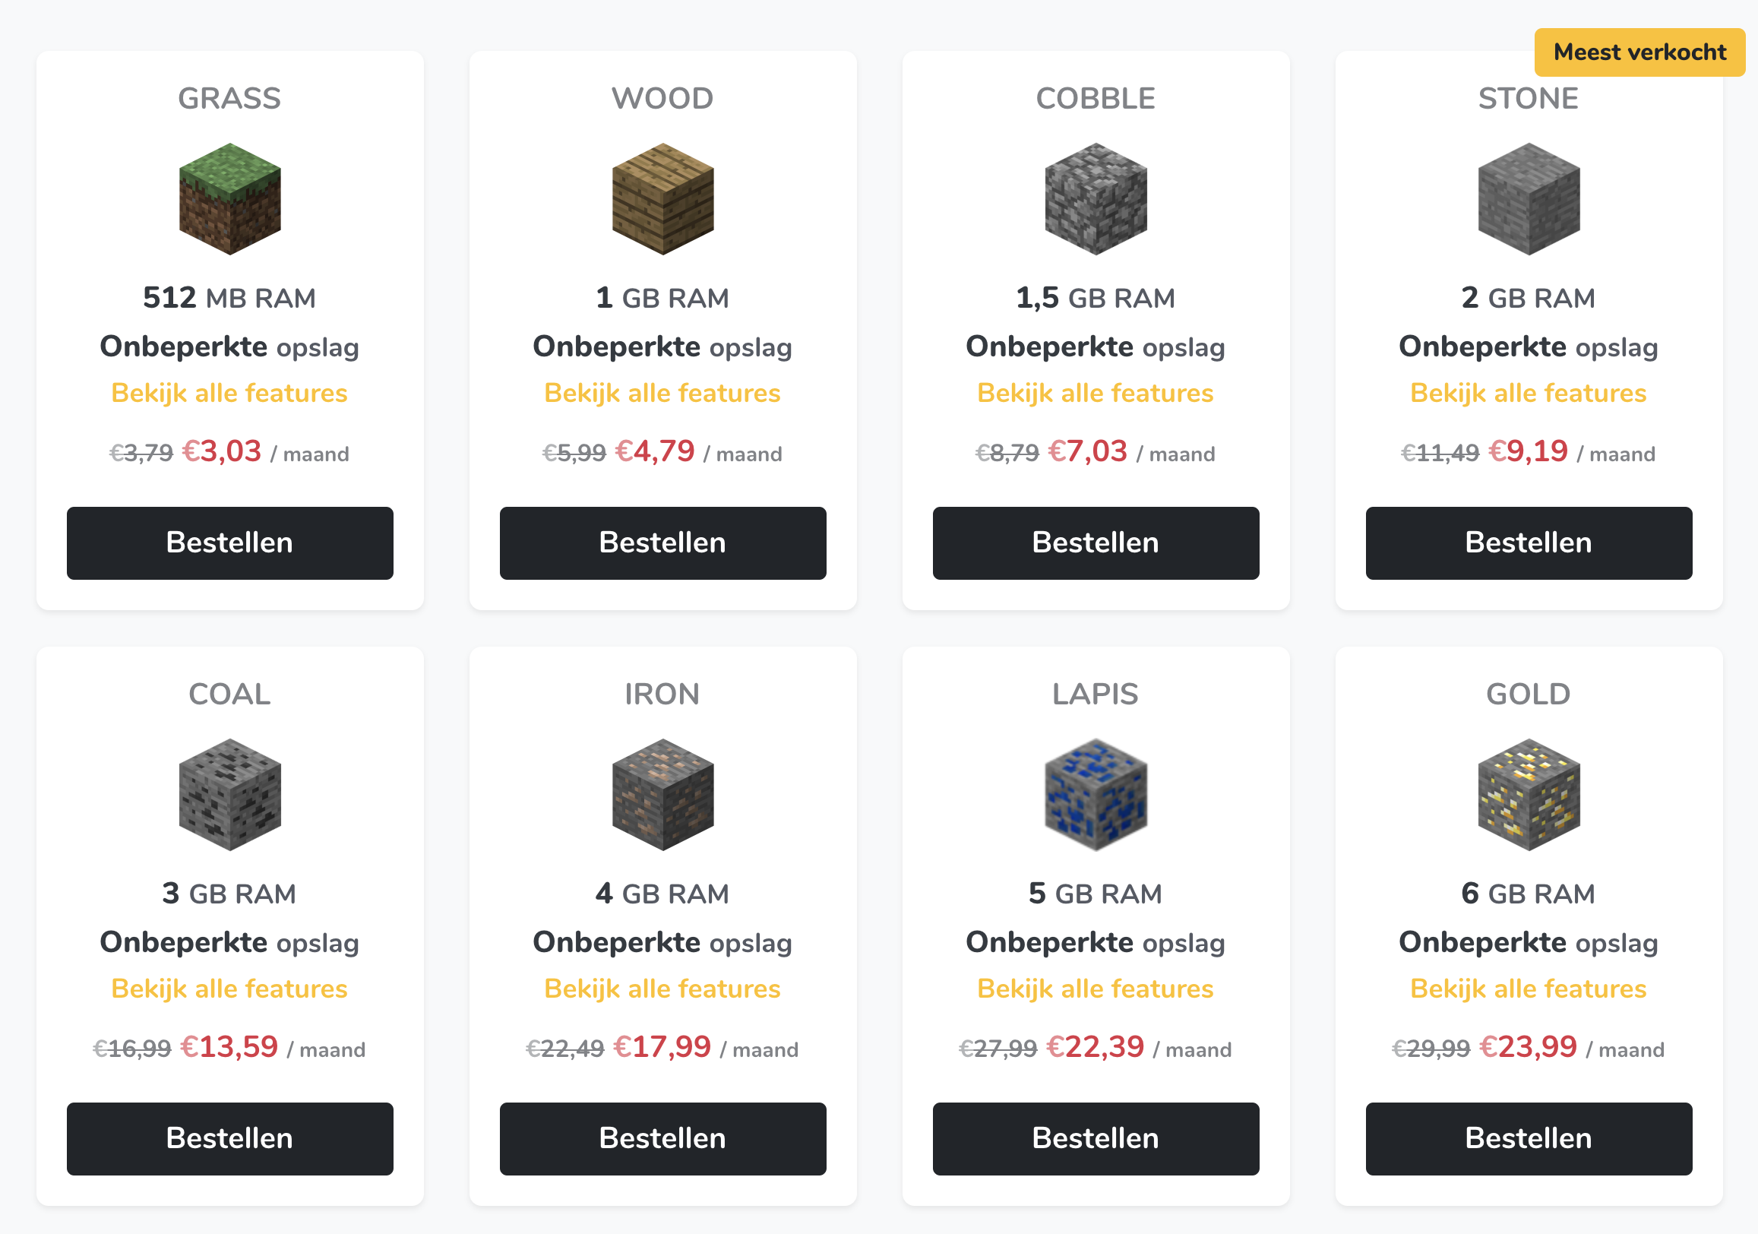Open 'Bekijk alle features' for GRASS
The image size is (1758, 1234).
229,393
